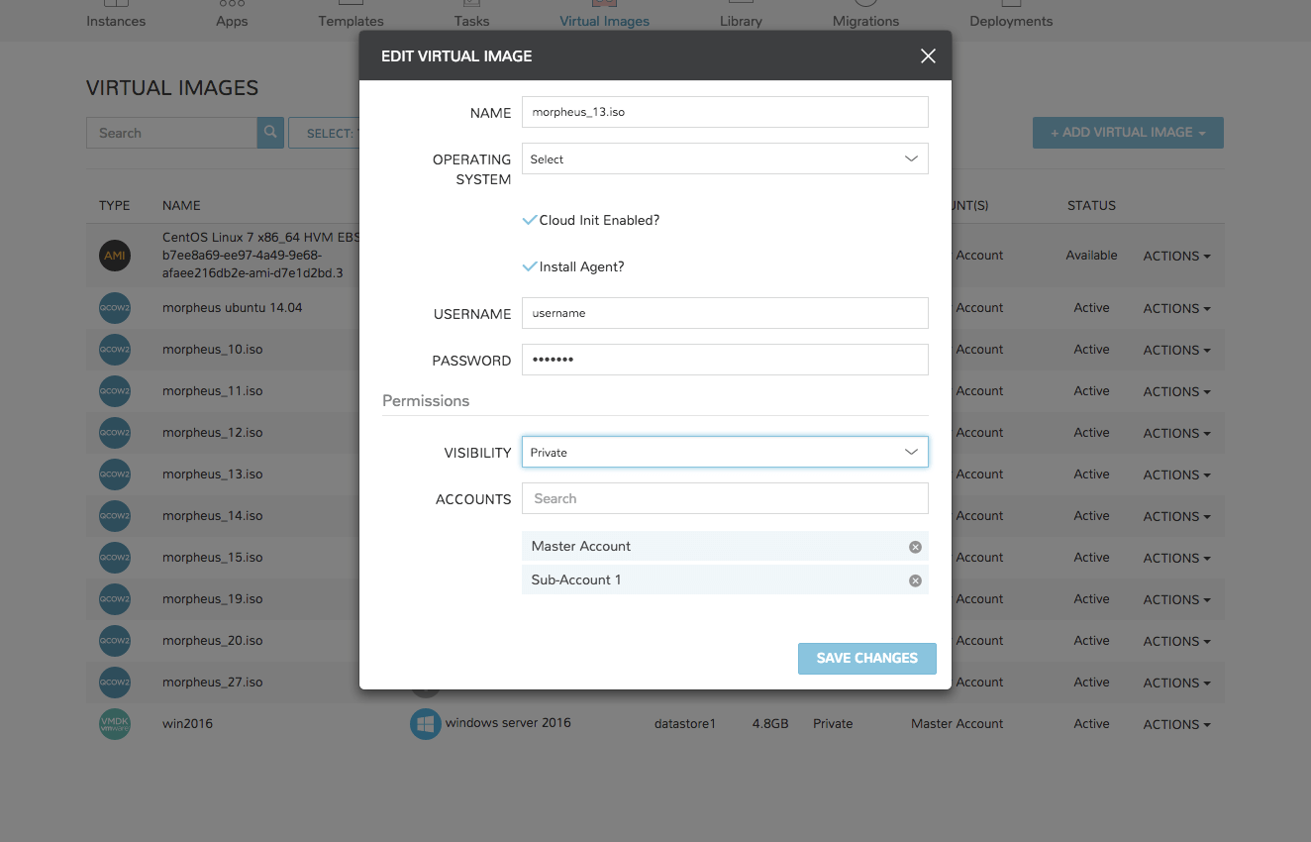Click the AMI type icon for CentOS
This screenshot has width=1311, height=842.
[115, 256]
